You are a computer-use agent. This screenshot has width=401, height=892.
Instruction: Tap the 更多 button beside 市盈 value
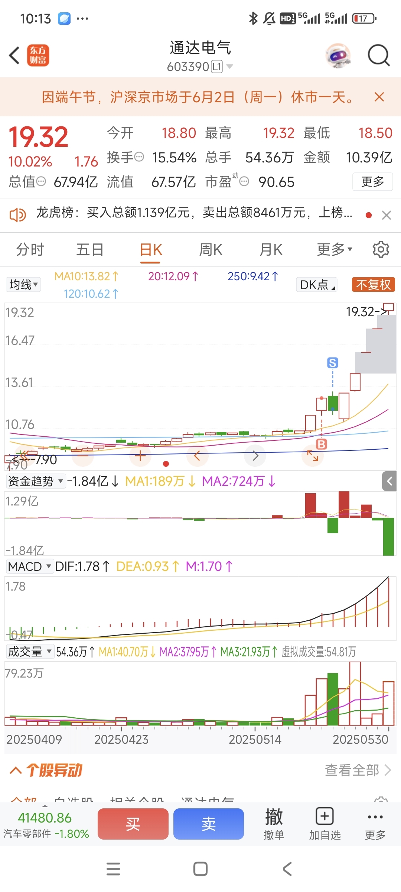[372, 182]
